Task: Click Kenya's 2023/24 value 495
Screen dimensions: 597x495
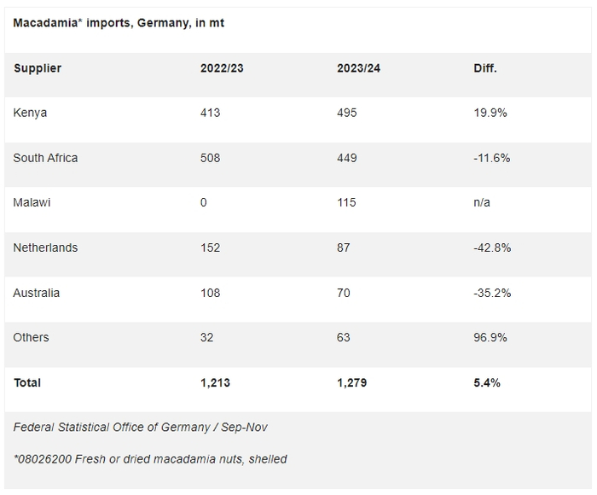Action: pos(346,113)
